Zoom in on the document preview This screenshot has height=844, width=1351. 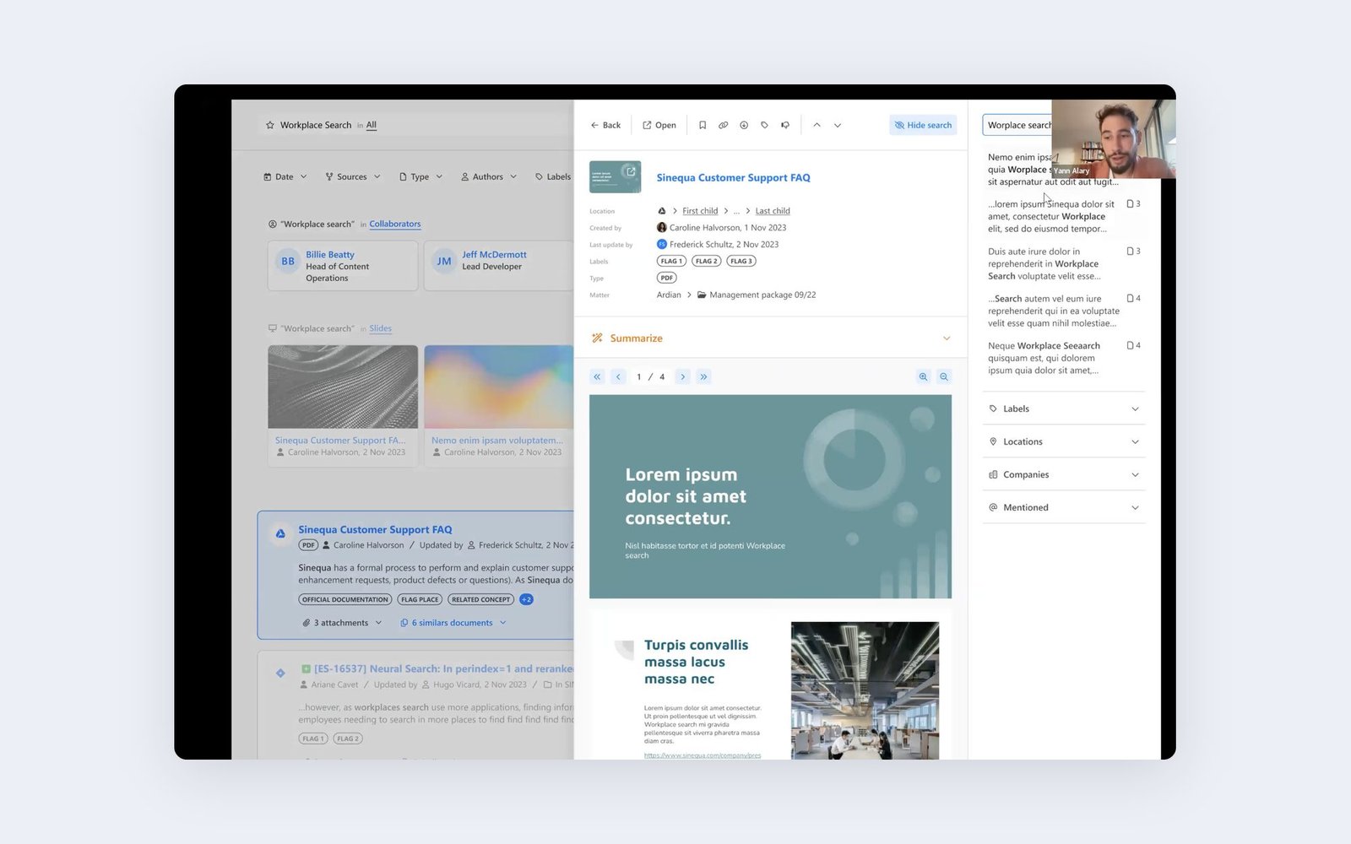[x=923, y=376]
